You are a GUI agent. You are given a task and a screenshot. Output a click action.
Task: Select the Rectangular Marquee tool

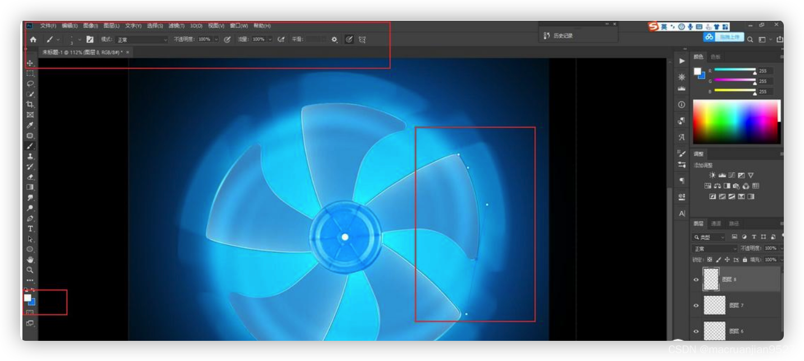[30, 73]
